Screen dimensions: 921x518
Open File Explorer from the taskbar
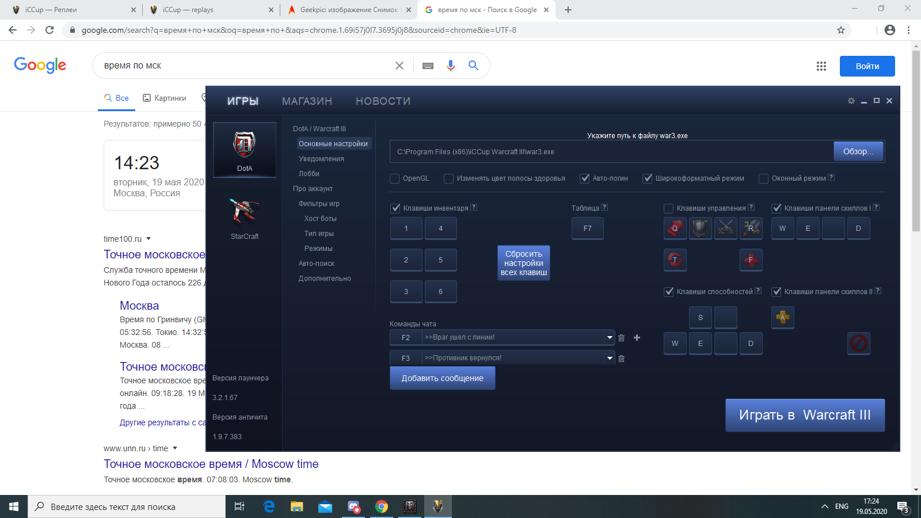pos(296,506)
